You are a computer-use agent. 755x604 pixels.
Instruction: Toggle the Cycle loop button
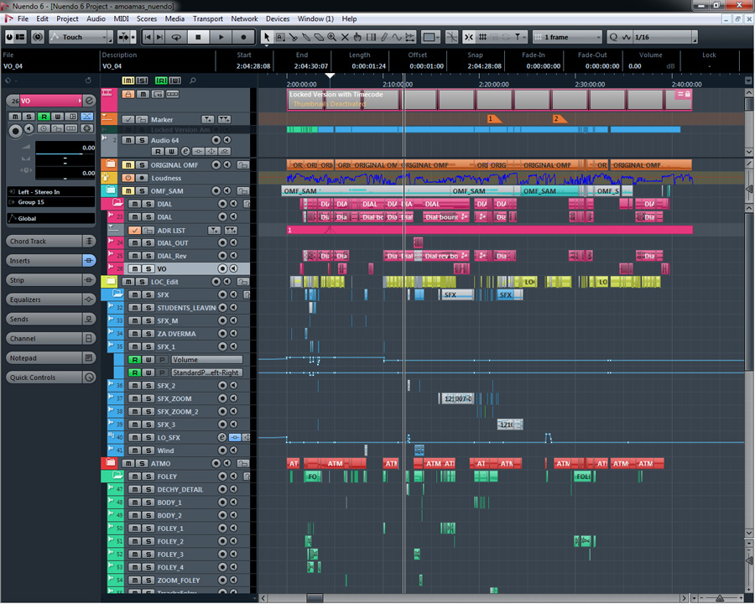[x=176, y=37]
